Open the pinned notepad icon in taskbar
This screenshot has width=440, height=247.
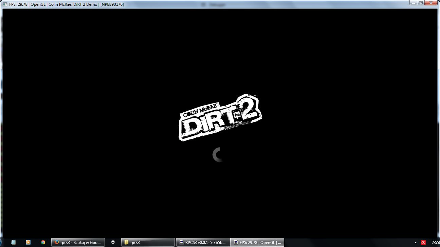[x=13, y=242]
